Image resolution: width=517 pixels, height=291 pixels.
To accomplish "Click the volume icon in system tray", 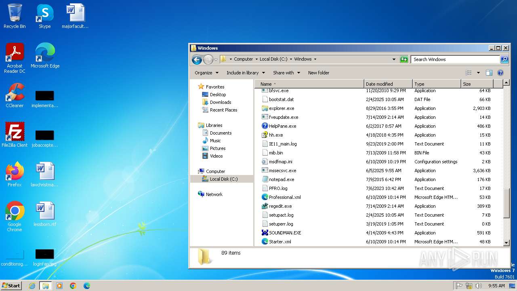I will (x=479, y=286).
